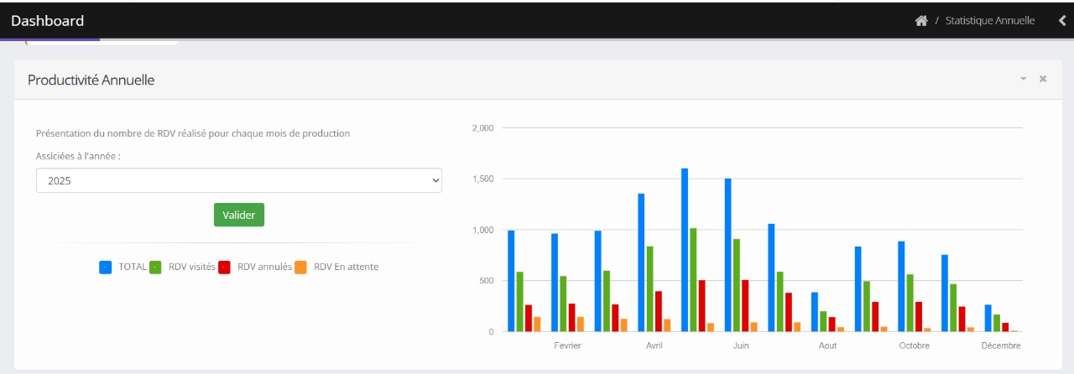Select the blue TOTAL bar for Aout

point(815,312)
